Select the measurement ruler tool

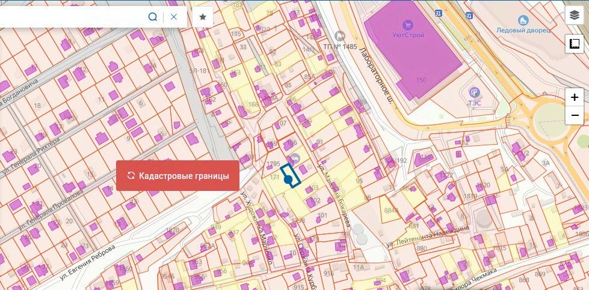(575, 43)
